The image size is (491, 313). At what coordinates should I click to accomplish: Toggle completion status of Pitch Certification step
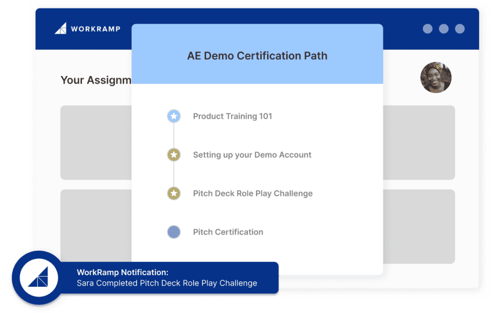tap(174, 232)
